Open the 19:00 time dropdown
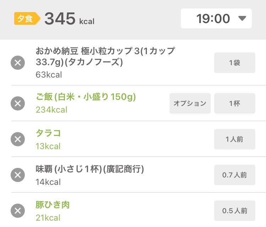 click(x=216, y=18)
